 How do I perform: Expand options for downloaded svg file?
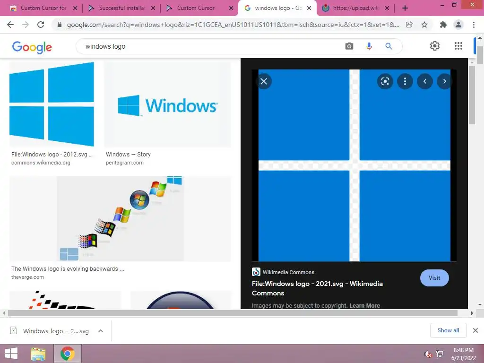(x=101, y=331)
